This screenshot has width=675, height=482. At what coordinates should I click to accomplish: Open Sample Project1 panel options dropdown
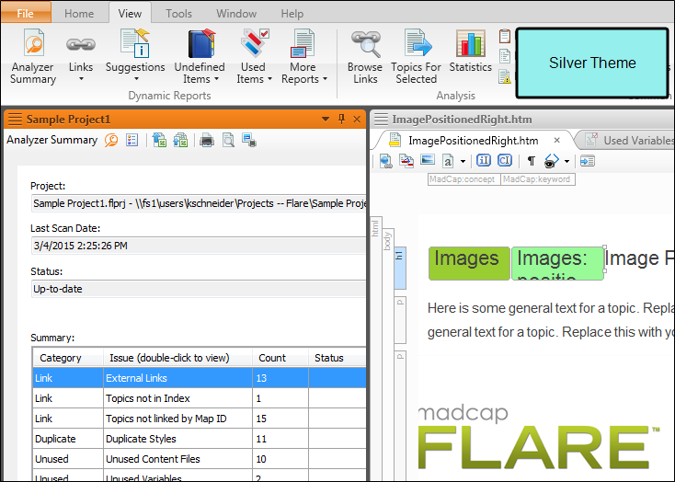tap(326, 119)
